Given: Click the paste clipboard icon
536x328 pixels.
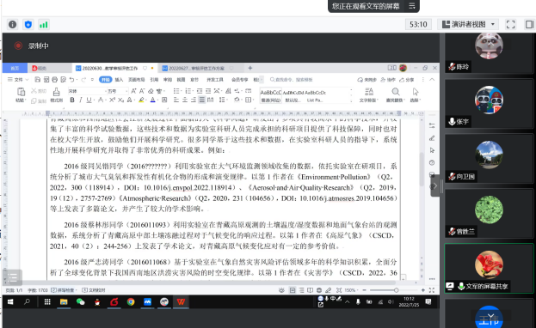Looking at the screenshot, I should click(21, 94).
